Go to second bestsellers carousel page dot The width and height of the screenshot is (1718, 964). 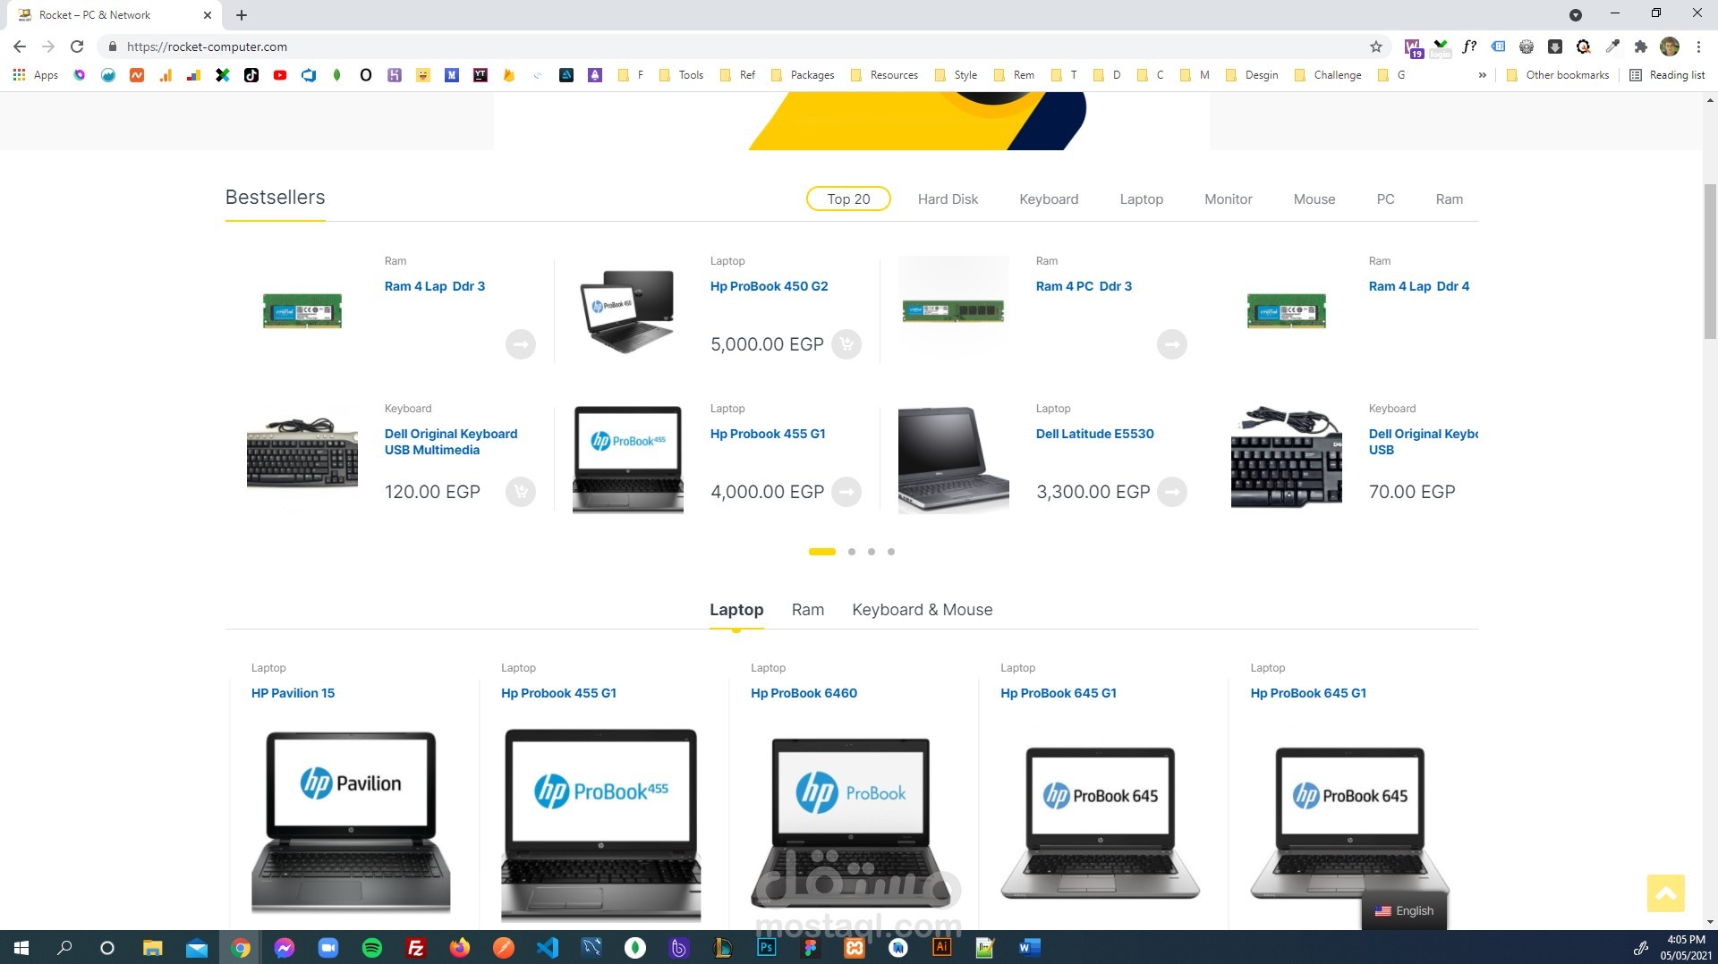pyautogui.click(x=852, y=552)
